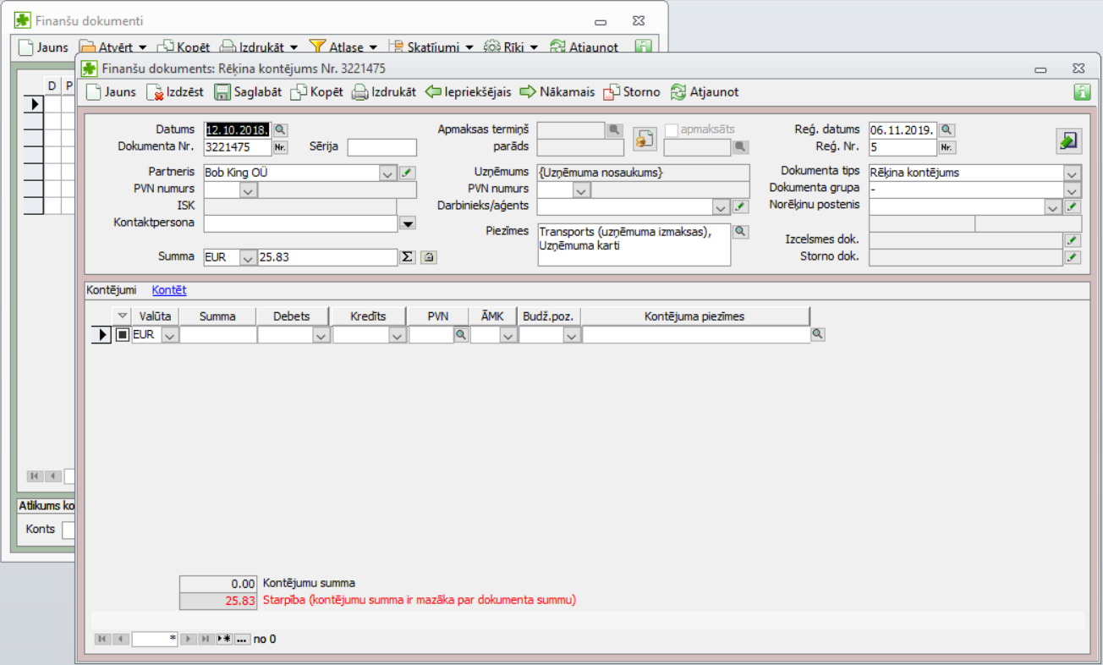1103x665 pixels.
Task: Open the Budž.poz. dropdown in the posting row
Action: 572,335
